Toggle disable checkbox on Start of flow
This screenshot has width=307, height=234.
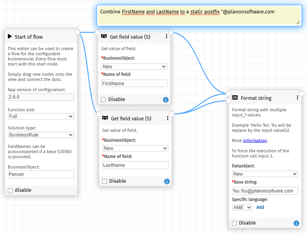point(10,191)
